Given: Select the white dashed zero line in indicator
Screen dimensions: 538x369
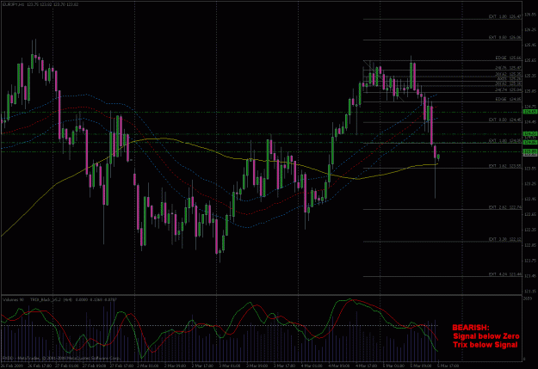Looking at the screenshot, I should [x=220, y=325].
